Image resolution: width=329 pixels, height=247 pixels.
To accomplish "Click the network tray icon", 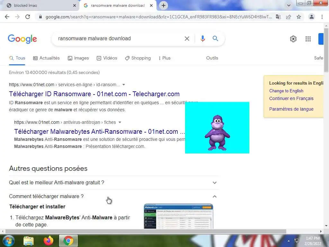I will (297, 241).
